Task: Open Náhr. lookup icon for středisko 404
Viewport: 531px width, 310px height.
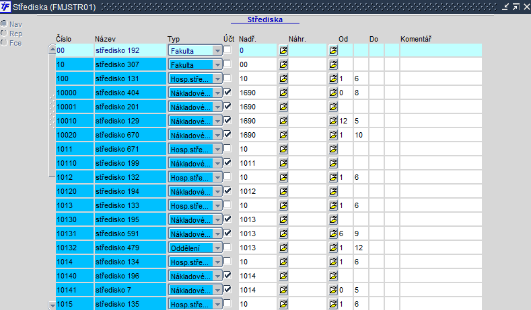Action: tap(333, 93)
